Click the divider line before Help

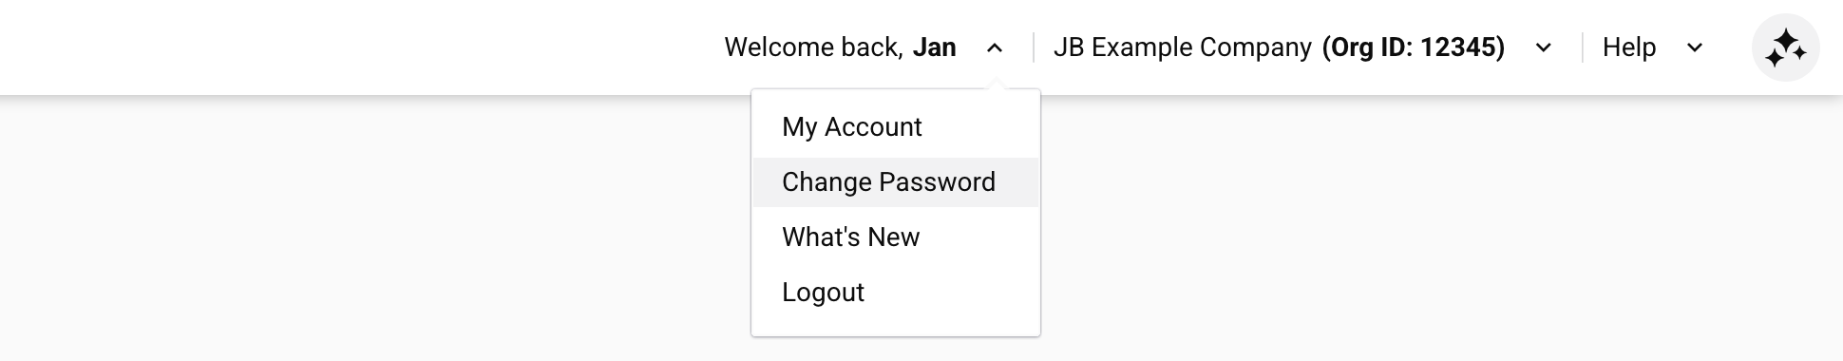click(x=1583, y=47)
